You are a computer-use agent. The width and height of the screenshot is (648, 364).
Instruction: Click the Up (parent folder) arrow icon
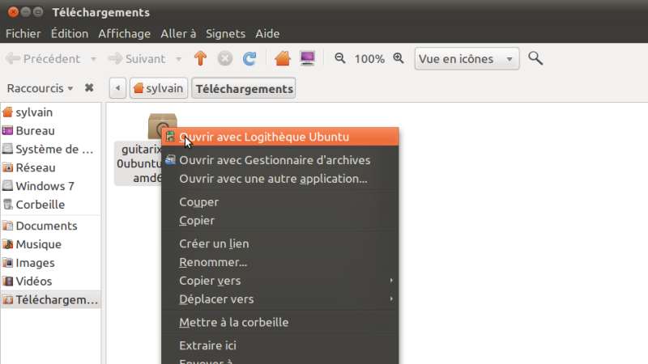[x=200, y=58]
